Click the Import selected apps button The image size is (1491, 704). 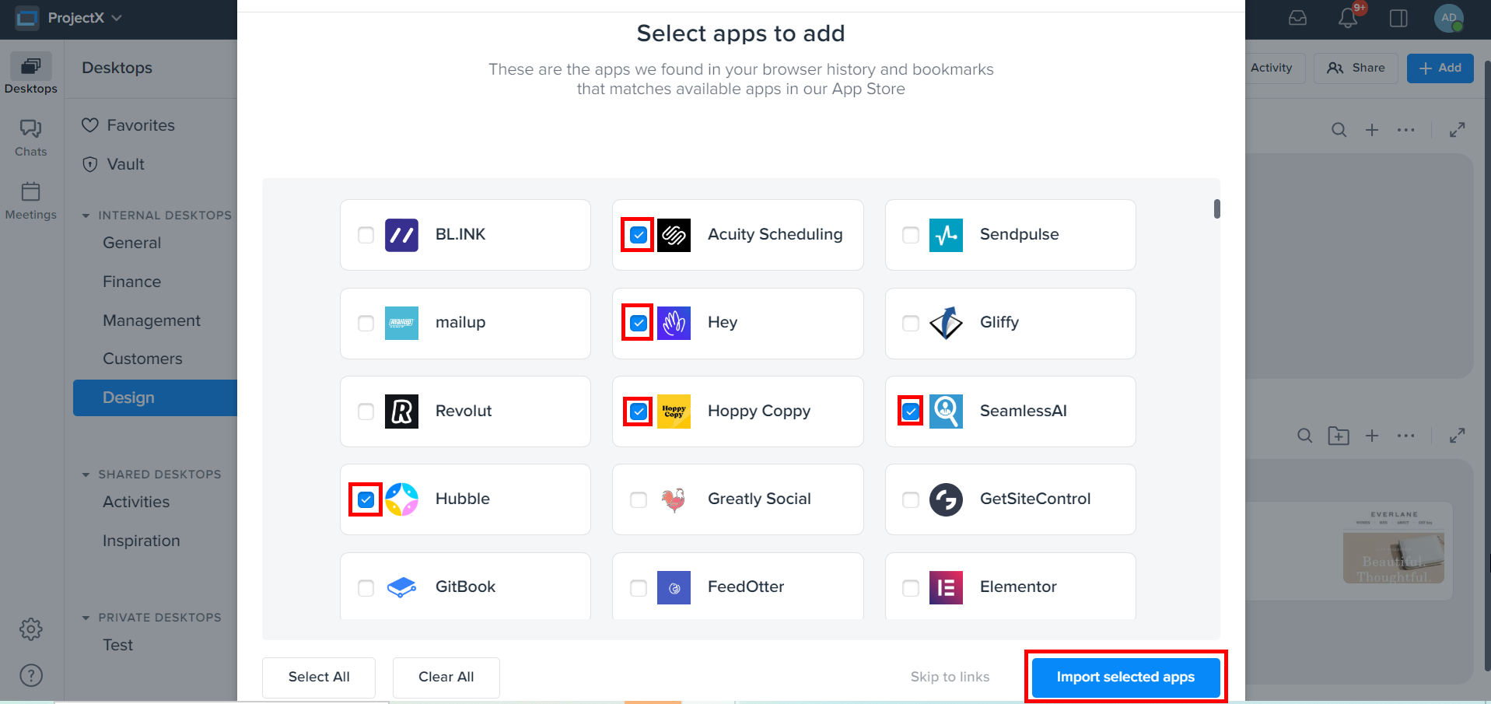(x=1125, y=677)
